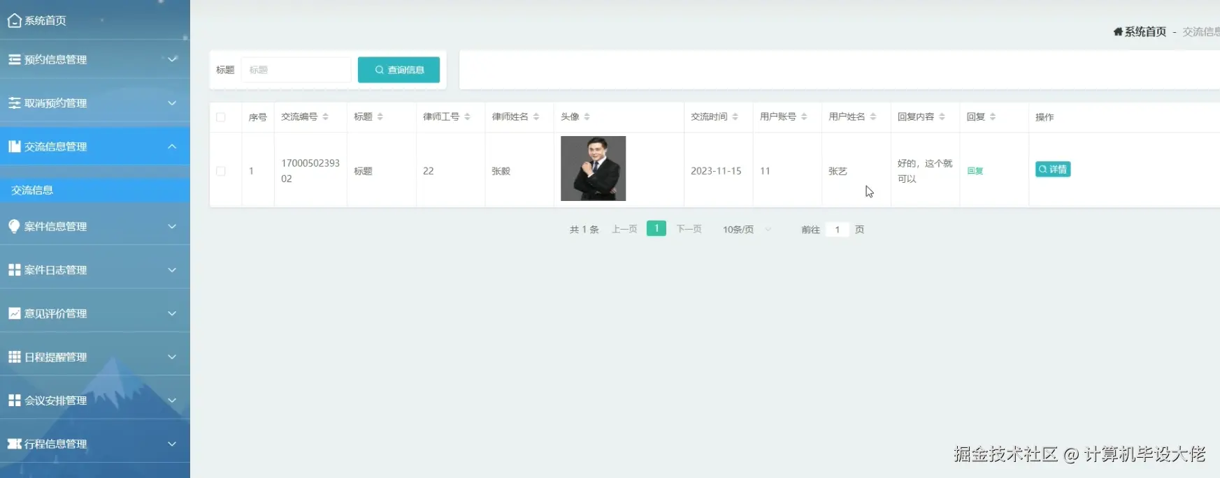This screenshot has width=1220, height=478.
Task: Click the 详情 button in row 1
Action: pyautogui.click(x=1053, y=170)
